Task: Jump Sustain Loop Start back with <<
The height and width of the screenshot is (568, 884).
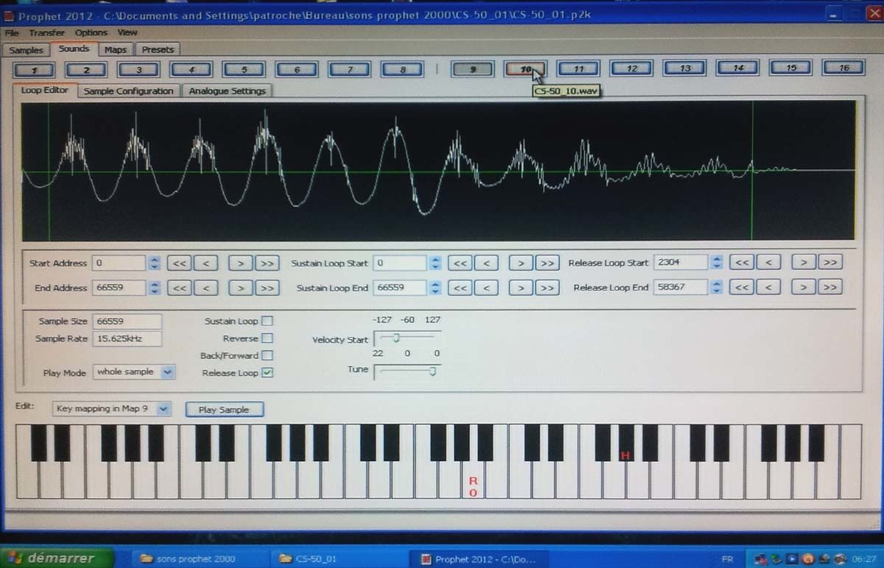Action: [x=460, y=263]
